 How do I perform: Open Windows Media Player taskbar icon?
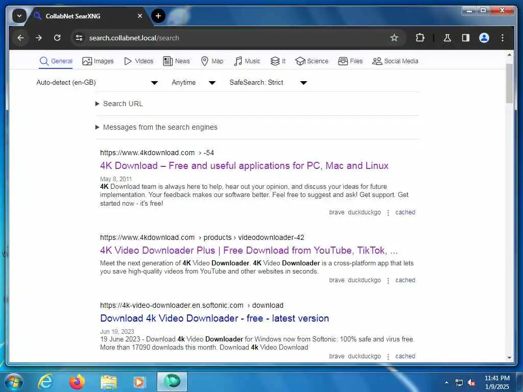point(140,382)
